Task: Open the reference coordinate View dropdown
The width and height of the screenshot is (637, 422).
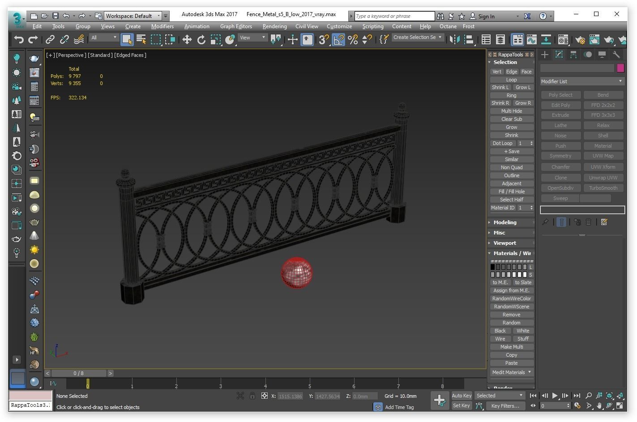Action: [252, 38]
